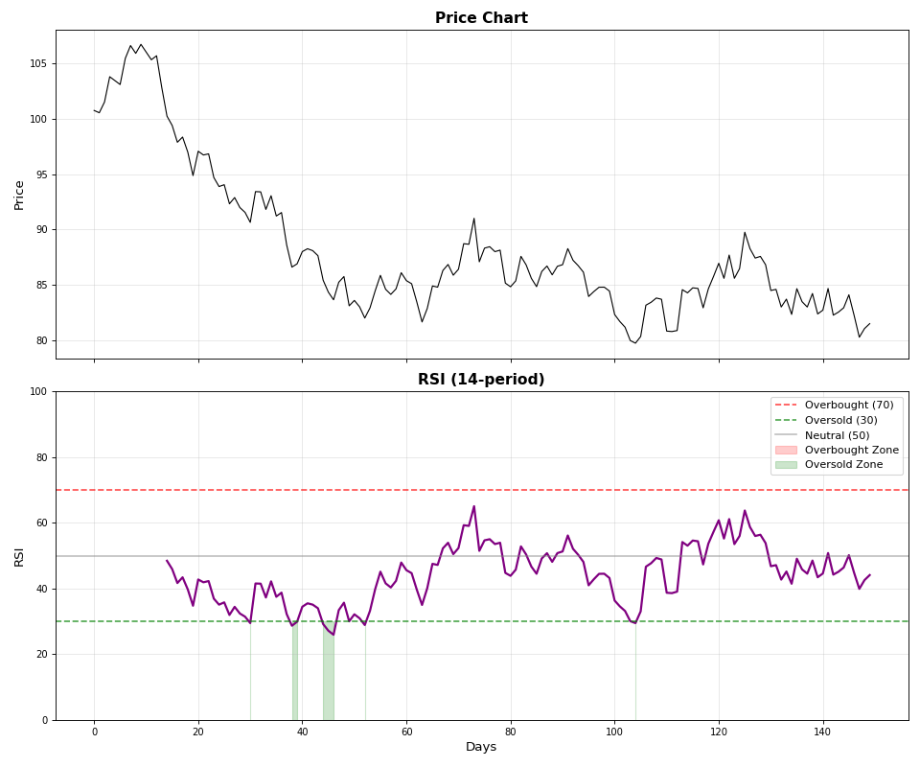Click the RSI line's highest peak near day 73
The image size is (920, 767).
tap(473, 507)
